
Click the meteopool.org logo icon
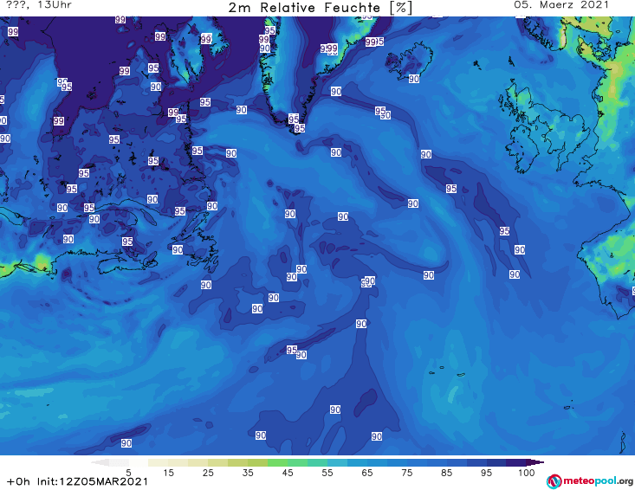coord(554,481)
